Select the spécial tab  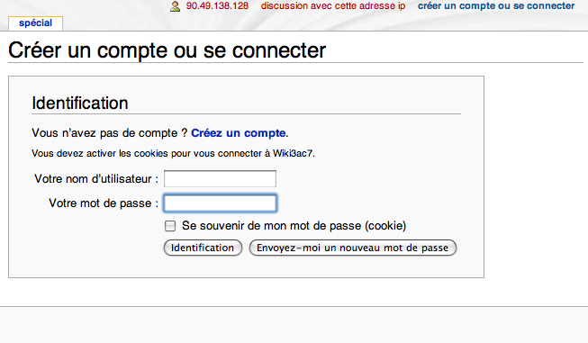coord(36,23)
